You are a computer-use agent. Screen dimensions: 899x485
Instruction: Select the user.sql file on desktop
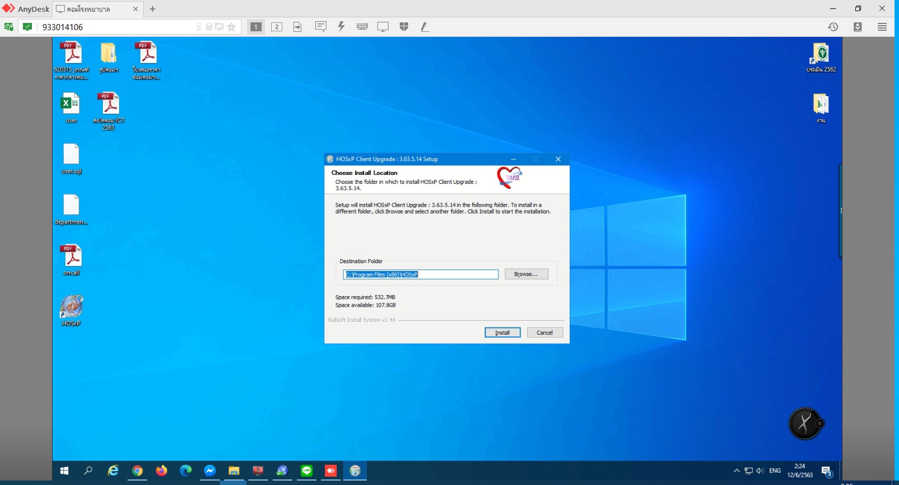(x=72, y=159)
